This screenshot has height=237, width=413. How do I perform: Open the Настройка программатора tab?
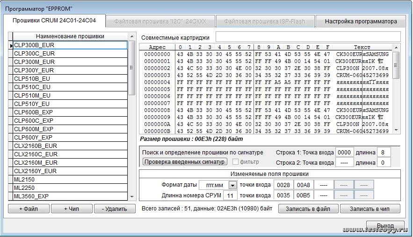[361, 21]
